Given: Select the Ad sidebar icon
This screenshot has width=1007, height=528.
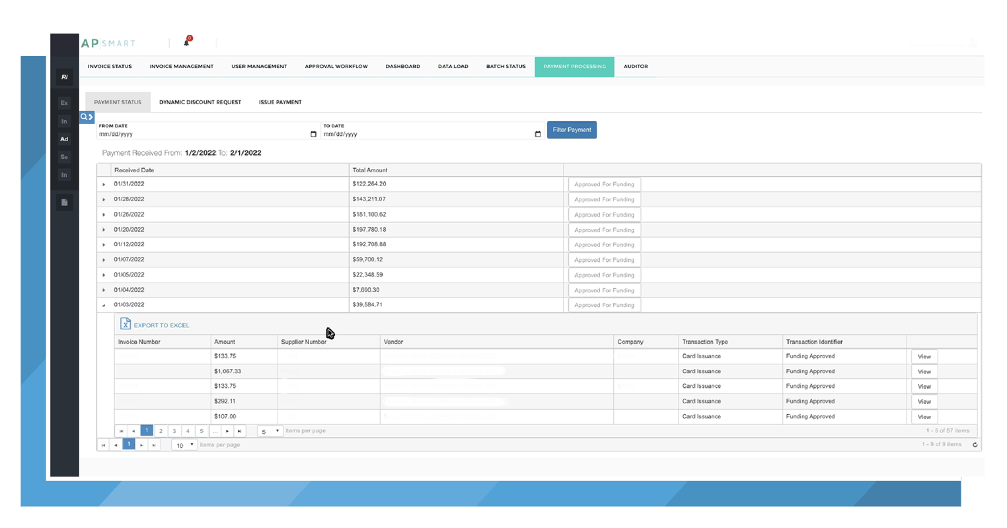Looking at the screenshot, I should coord(64,139).
